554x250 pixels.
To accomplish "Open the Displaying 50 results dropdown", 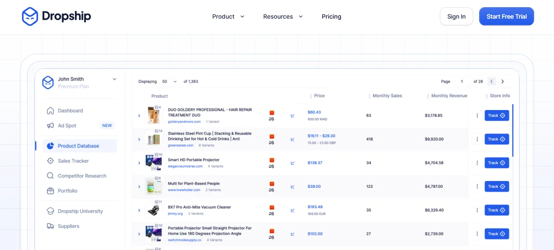I will [x=167, y=81].
